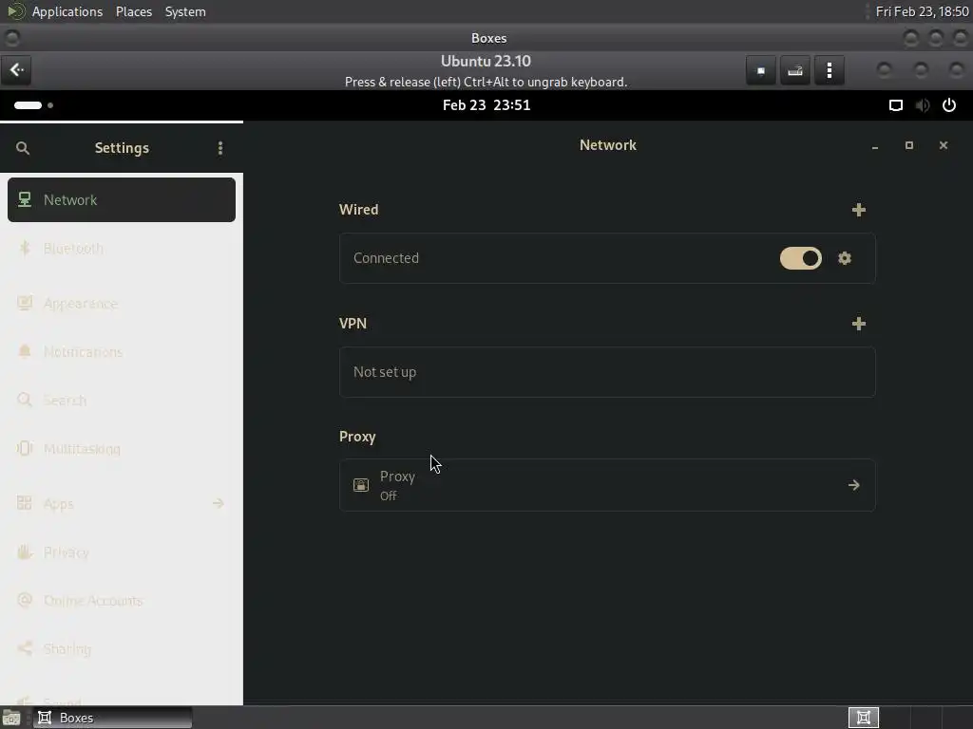Viewport: 973px width, 729px height.
Task: Click the guest power icon
Action: click(949, 105)
